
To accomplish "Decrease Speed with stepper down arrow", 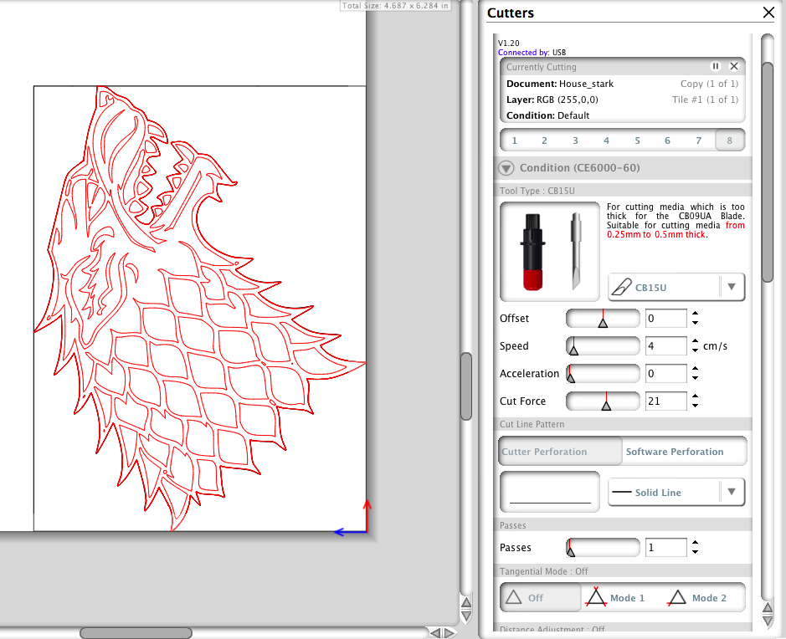I will pyautogui.click(x=696, y=350).
